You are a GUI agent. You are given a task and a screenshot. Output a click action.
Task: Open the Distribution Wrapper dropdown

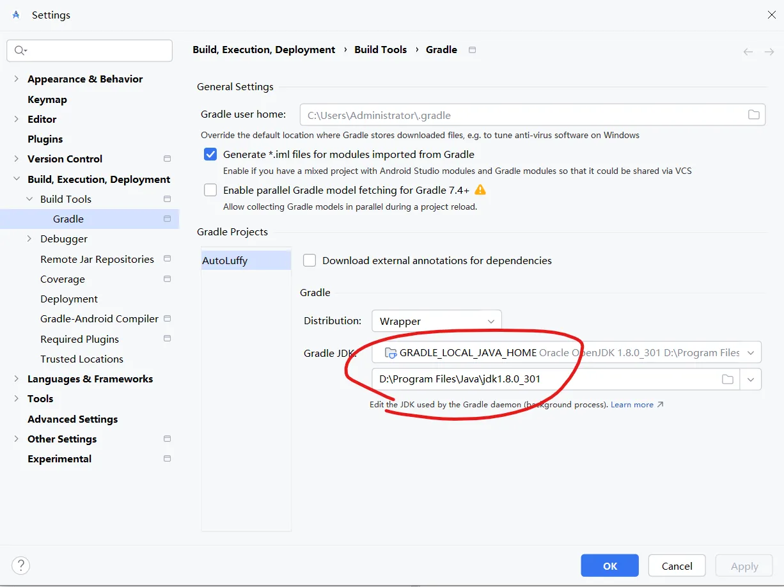coord(436,321)
